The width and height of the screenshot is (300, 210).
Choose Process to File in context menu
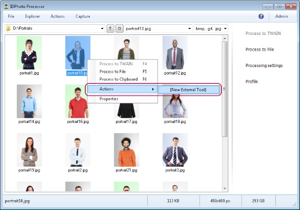coord(123,72)
